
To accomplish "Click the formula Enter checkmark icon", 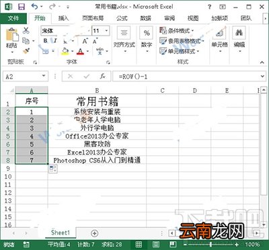I will [86, 77].
